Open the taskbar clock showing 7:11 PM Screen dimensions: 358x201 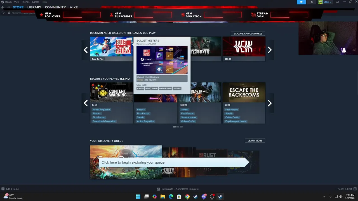click(350, 197)
